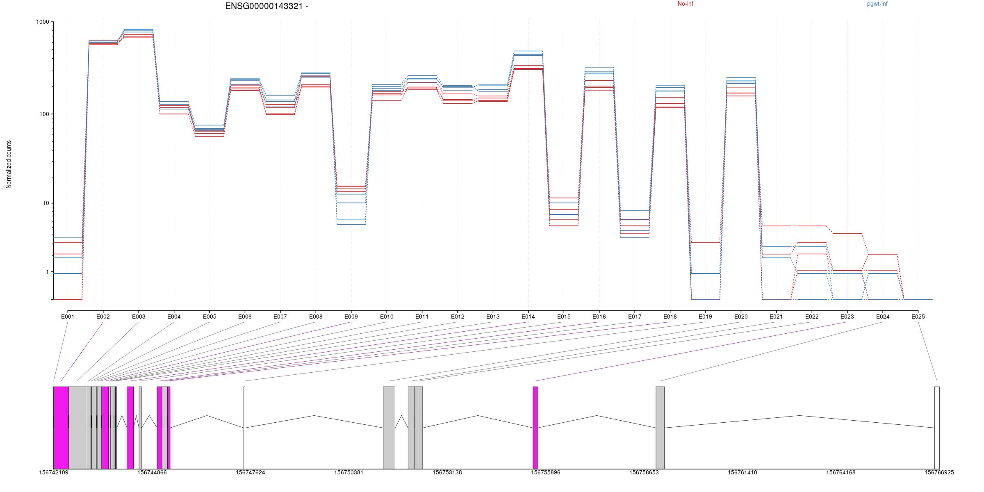Click genomic coordinate 156758653
This screenshot has height=492, width=984.
click(x=644, y=472)
